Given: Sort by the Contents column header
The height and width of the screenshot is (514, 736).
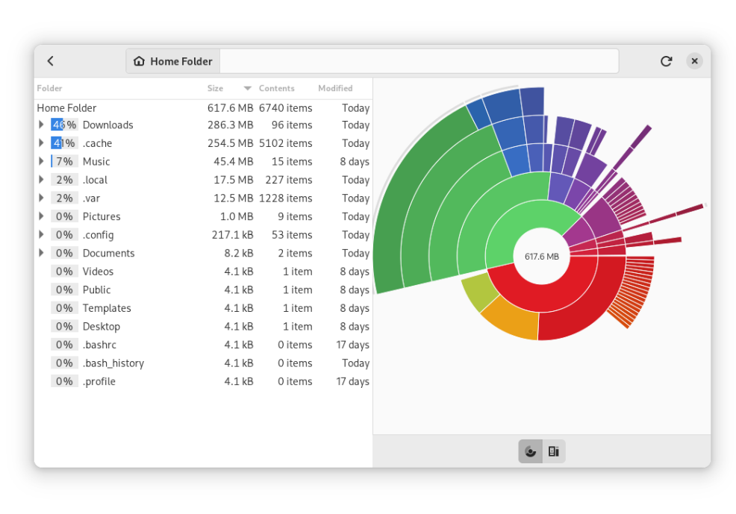Looking at the screenshot, I should (x=276, y=88).
